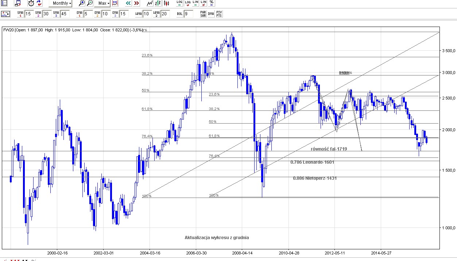457x261 pixels.
Task: Switch to bar OHLC chart type
Action: [x=158, y=3]
